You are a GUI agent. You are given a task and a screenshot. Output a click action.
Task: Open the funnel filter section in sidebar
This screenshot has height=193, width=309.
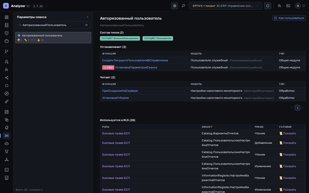coord(7,151)
